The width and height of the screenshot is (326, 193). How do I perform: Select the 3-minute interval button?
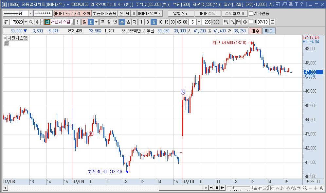tap(148, 22)
